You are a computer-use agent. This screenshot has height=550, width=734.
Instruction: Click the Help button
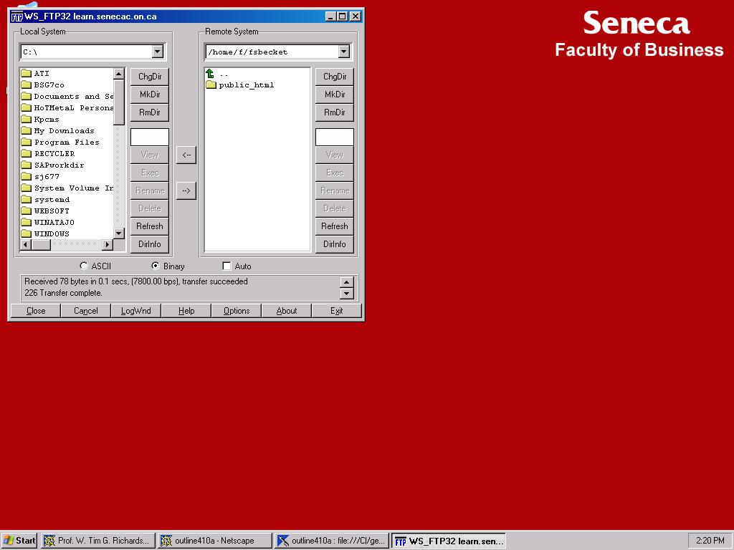click(186, 311)
